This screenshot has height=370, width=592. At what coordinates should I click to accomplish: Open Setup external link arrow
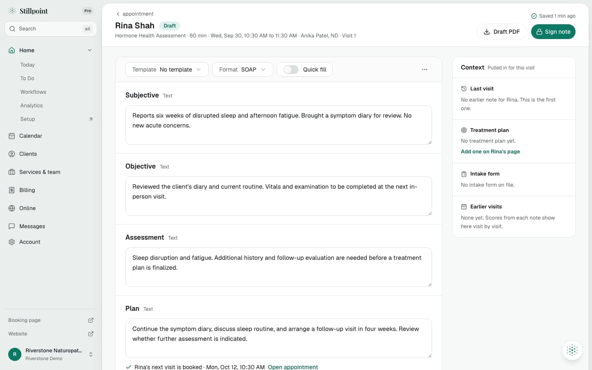91,119
